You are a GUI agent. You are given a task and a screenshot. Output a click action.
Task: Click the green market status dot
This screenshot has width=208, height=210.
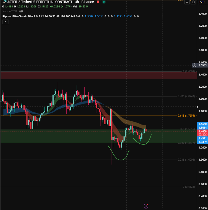104,2
